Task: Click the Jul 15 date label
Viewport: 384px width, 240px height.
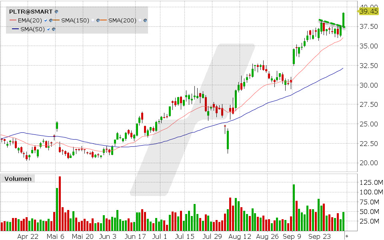Action: (185, 236)
